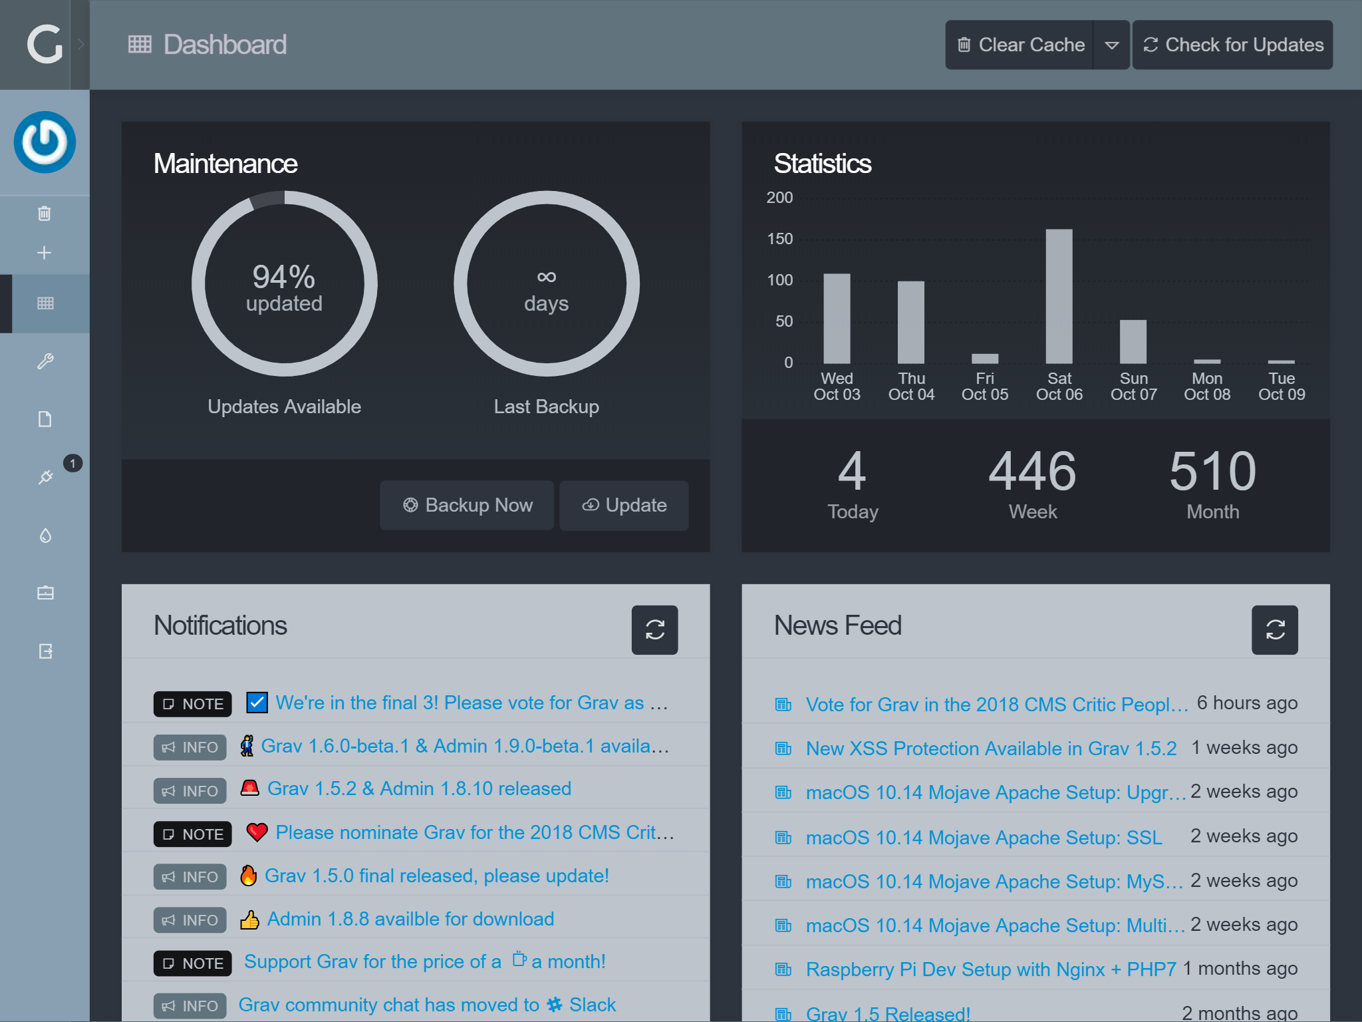
Task: Expand sidebar with the chevron arrow
Action: coord(80,45)
